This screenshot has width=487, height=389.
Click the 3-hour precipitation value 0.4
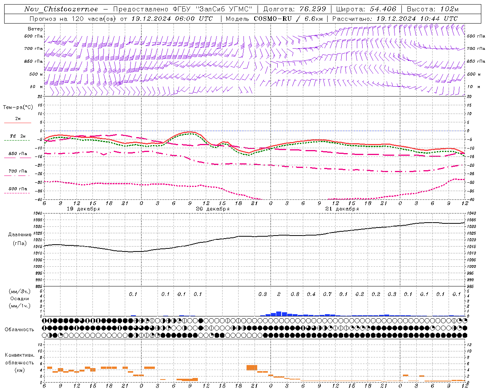pos(311,294)
